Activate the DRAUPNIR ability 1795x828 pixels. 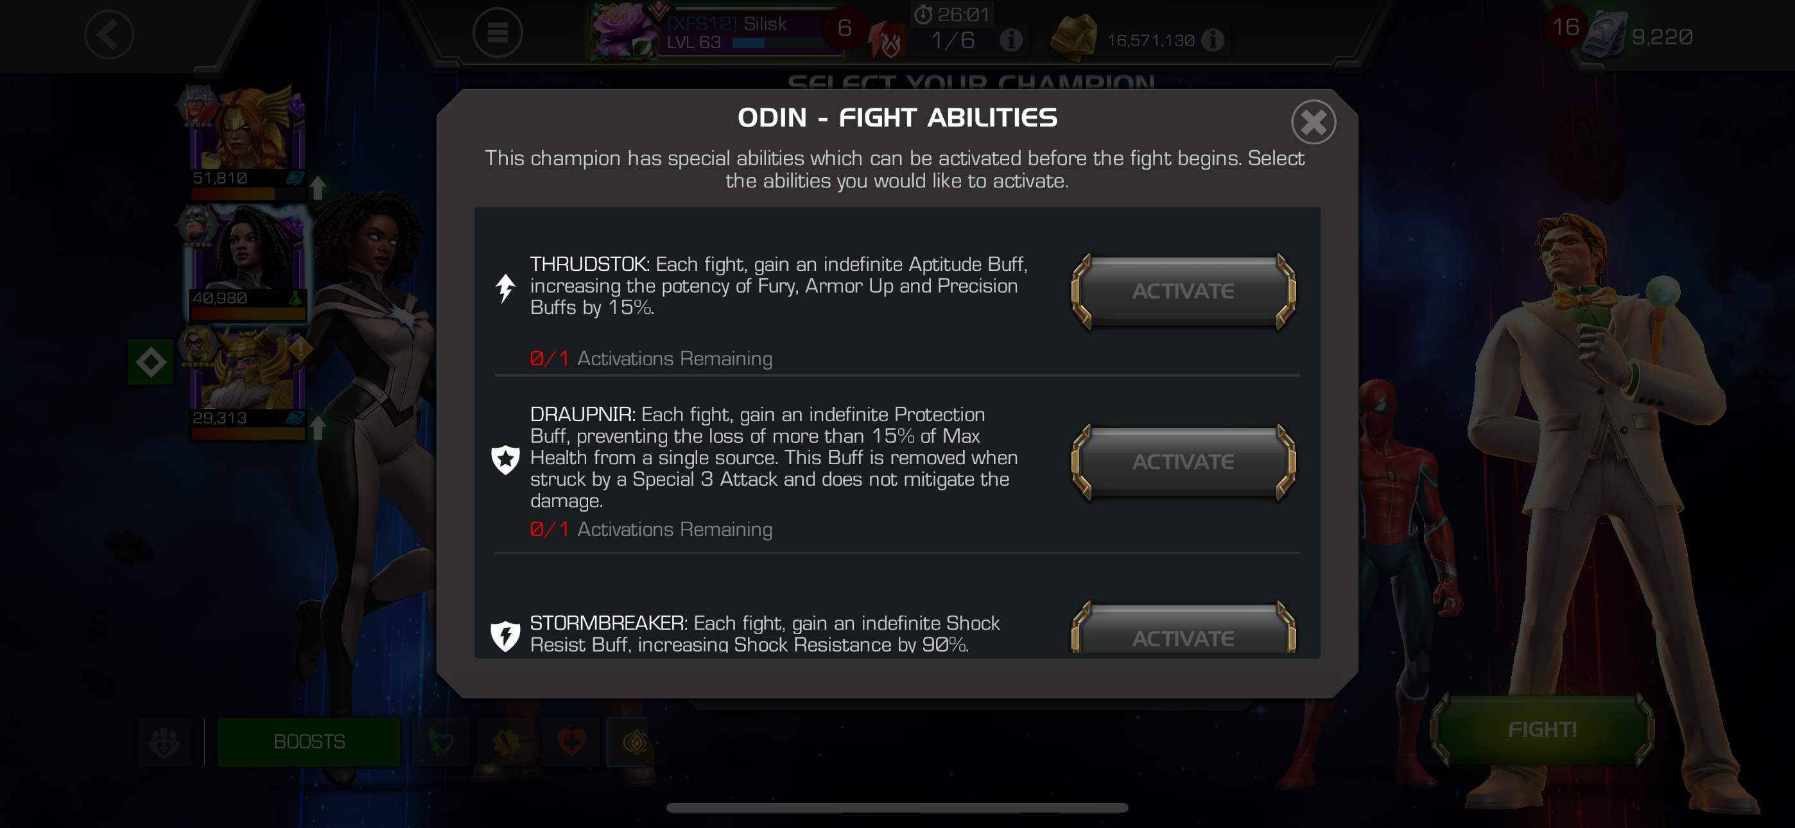click(1183, 462)
